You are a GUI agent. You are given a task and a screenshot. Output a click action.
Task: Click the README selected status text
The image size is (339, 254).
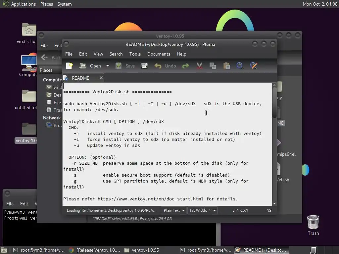pos(132,219)
